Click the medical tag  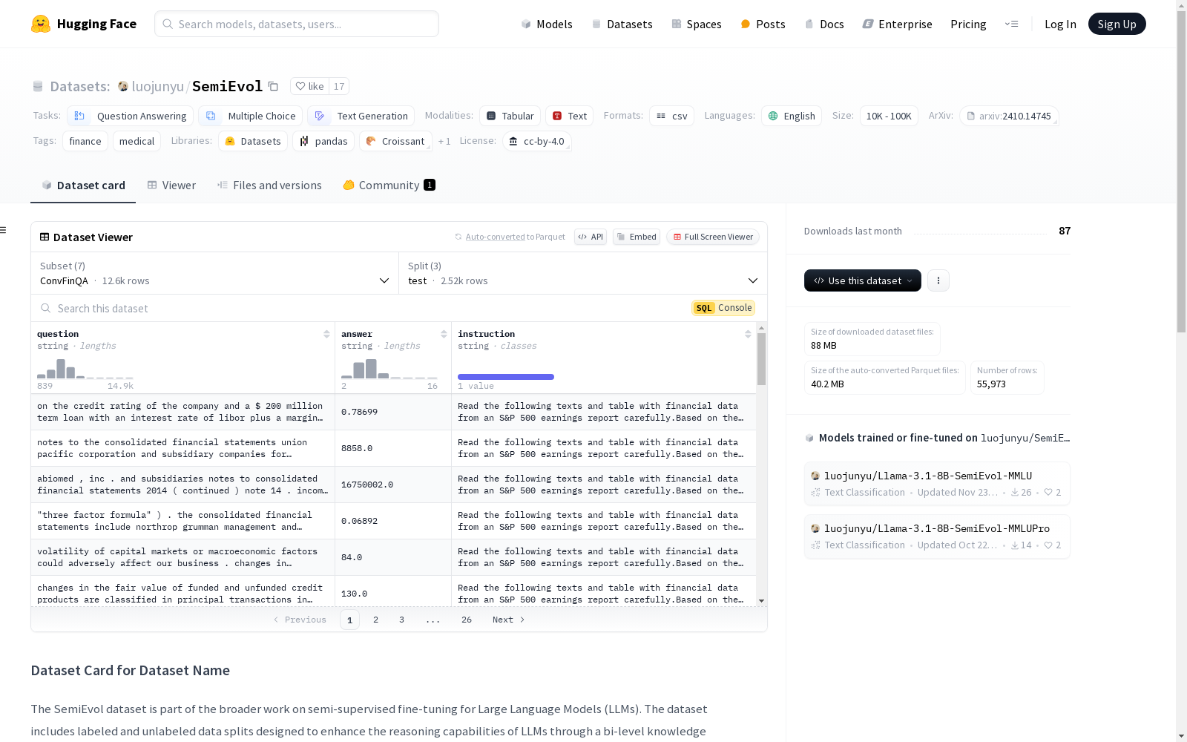click(137, 141)
